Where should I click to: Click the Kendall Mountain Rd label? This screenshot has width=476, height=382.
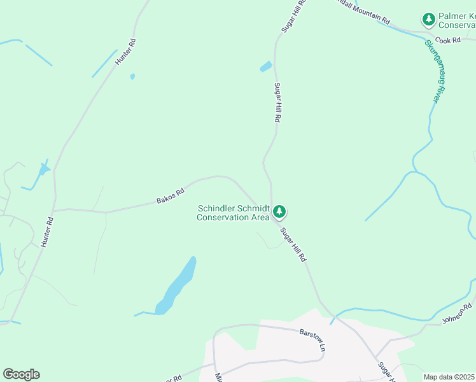click(361, 12)
